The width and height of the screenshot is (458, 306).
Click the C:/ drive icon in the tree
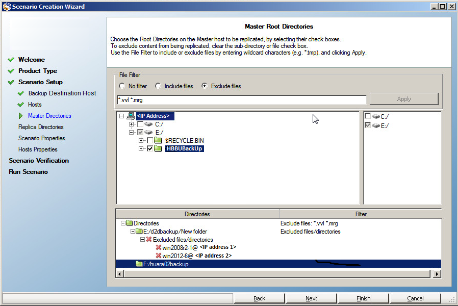tap(148, 124)
